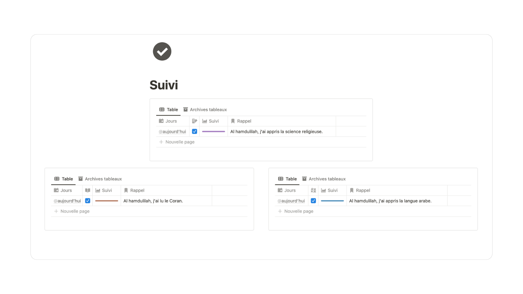Click the blue progress bar in arabe table
Screen dimensions: 523x294
[x=332, y=201]
